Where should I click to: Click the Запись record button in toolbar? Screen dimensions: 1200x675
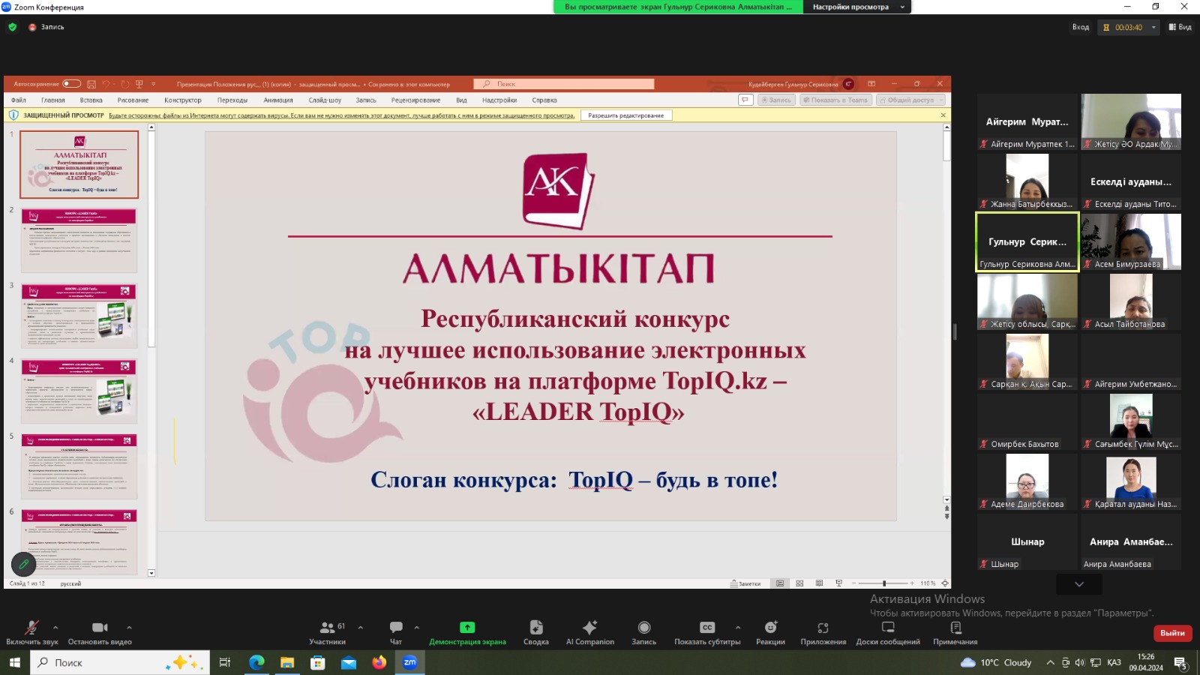pyautogui.click(x=644, y=632)
